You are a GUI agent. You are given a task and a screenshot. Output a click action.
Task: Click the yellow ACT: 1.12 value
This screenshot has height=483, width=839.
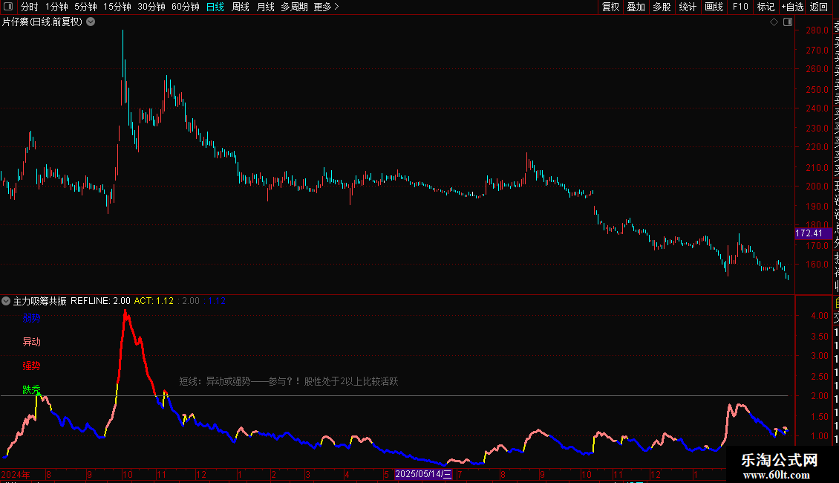(x=154, y=301)
